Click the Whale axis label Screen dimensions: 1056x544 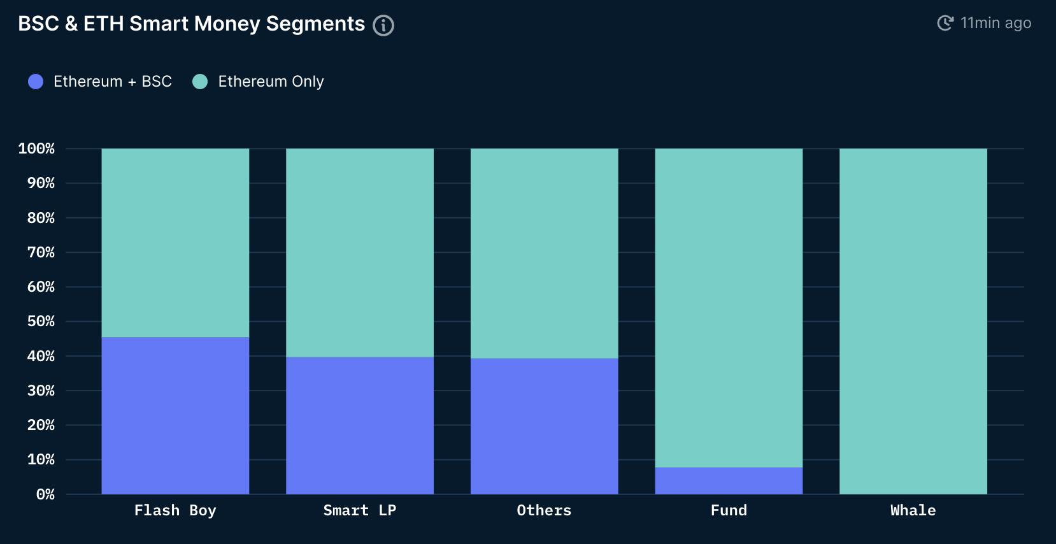(913, 510)
